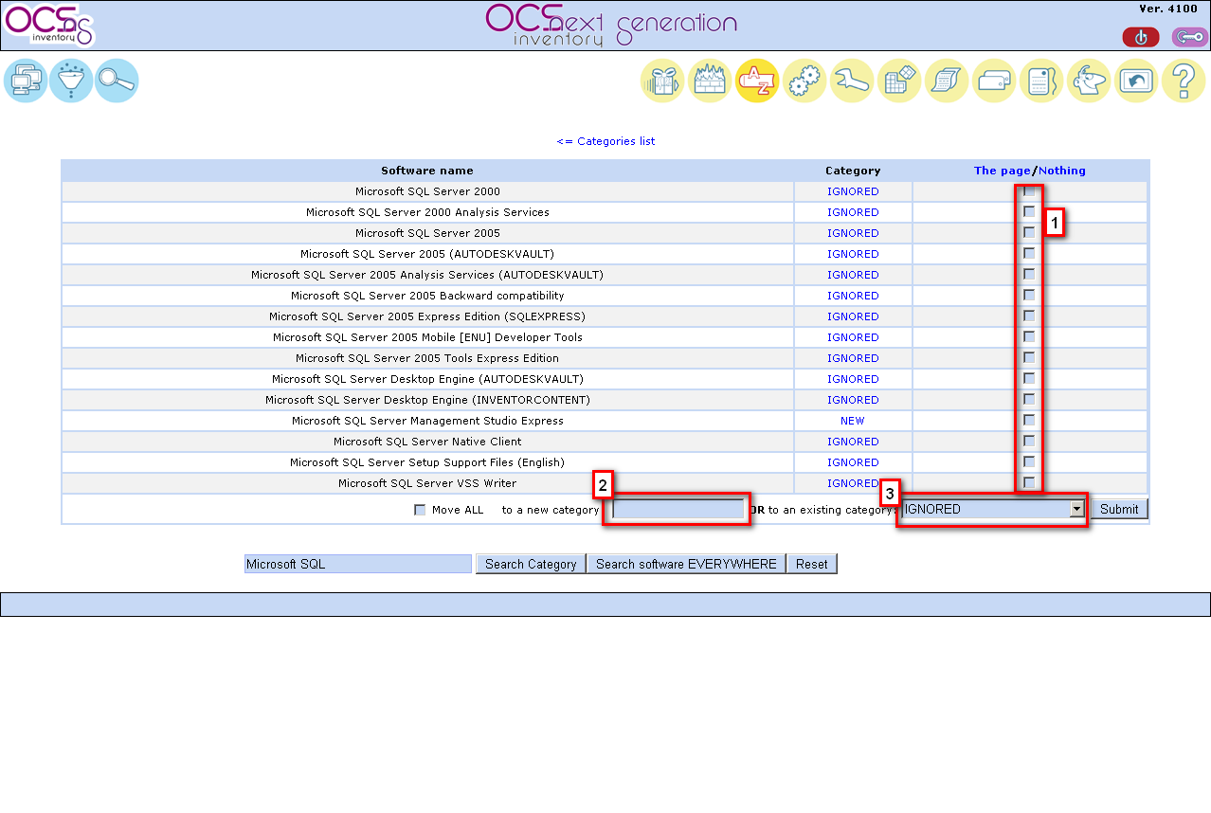
Task: Click the funnel filter icon
Action: pos(71,81)
